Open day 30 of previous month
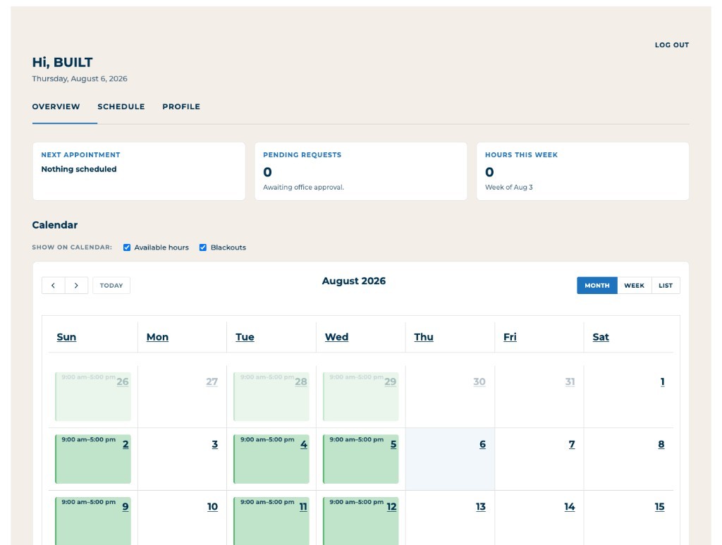The width and height of the screenshot is (722, 545). (479, 381)
